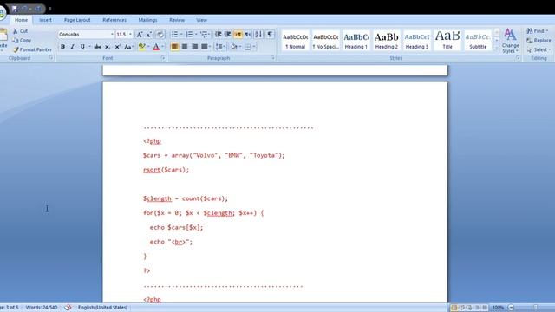Toggle Show/Hide paragraph marks

tap(270, 35)
